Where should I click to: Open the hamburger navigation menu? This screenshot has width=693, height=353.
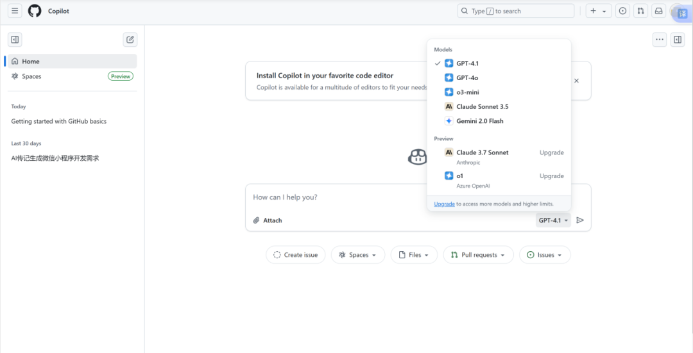pos(15,11)
